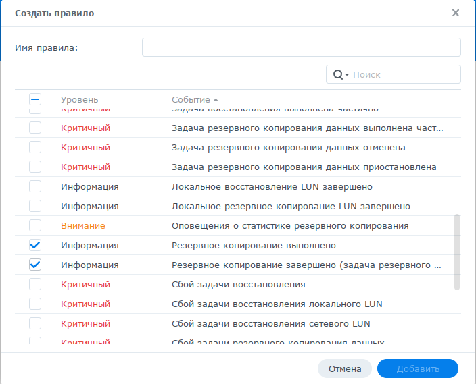
Task: Check 'Оповещения о статистике резервного копирования'
Action: (35, 225)
